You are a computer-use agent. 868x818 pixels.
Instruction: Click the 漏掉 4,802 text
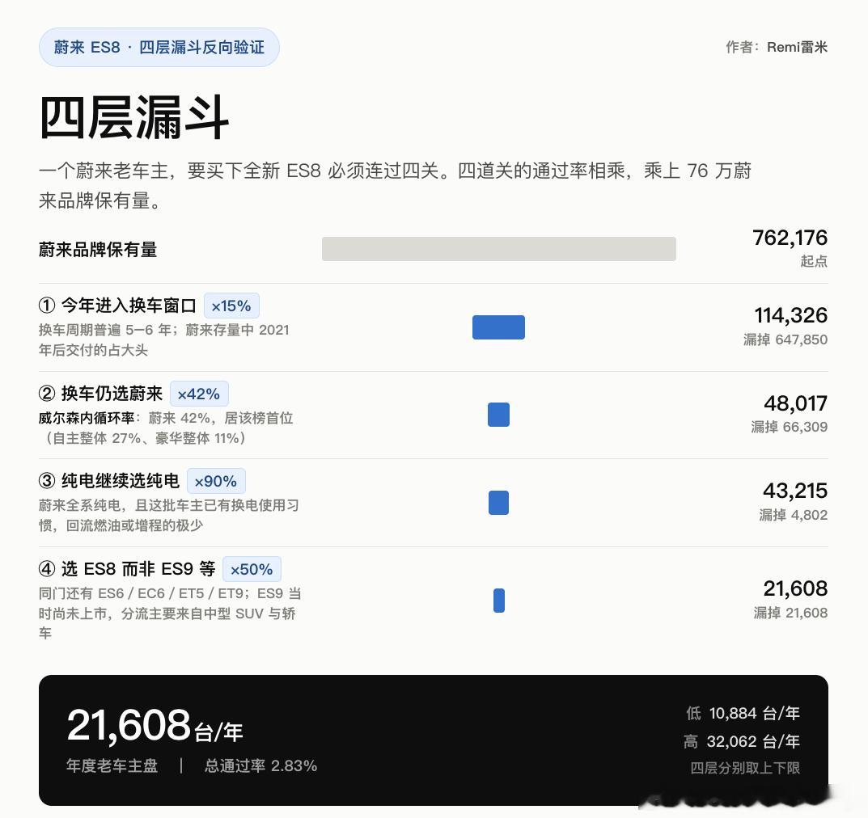[x=794, y=515]
